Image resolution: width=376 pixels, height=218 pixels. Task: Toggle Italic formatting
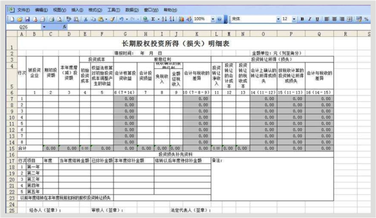coord(310,19)
